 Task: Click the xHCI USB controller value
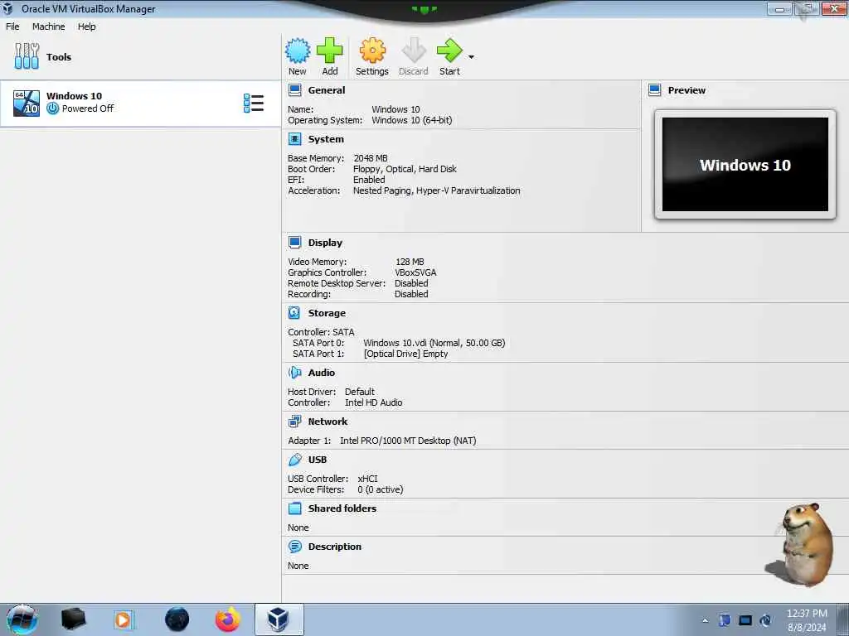pos(367,479)
